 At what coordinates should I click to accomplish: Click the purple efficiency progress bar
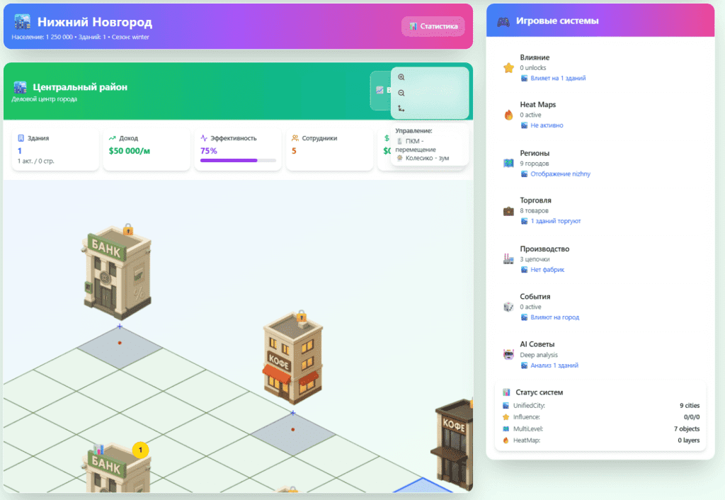[x=238, y=160]
